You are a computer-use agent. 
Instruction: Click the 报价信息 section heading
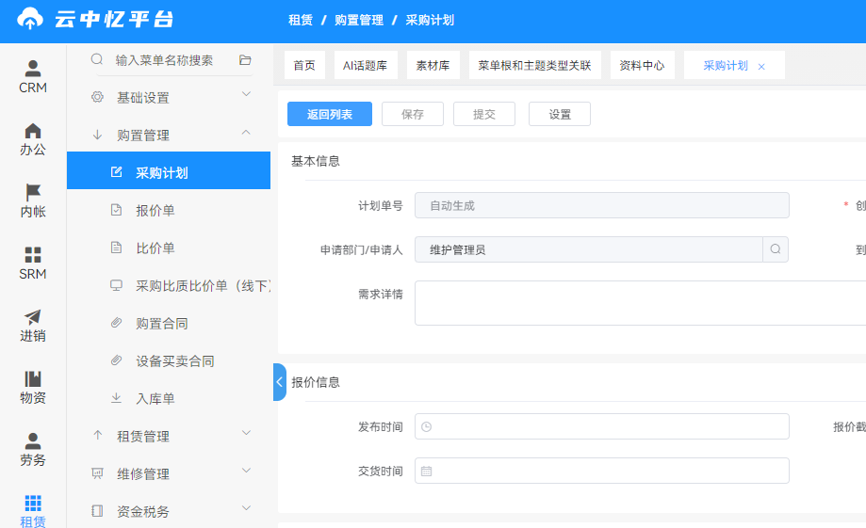pyautogui.click(x=316, y=382)
